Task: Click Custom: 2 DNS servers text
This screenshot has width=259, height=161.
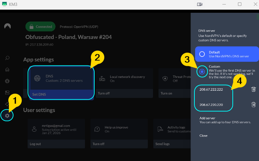Action: tap(64, 81)
